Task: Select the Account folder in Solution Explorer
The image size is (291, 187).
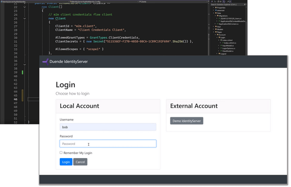Action: tap(222, 35)
